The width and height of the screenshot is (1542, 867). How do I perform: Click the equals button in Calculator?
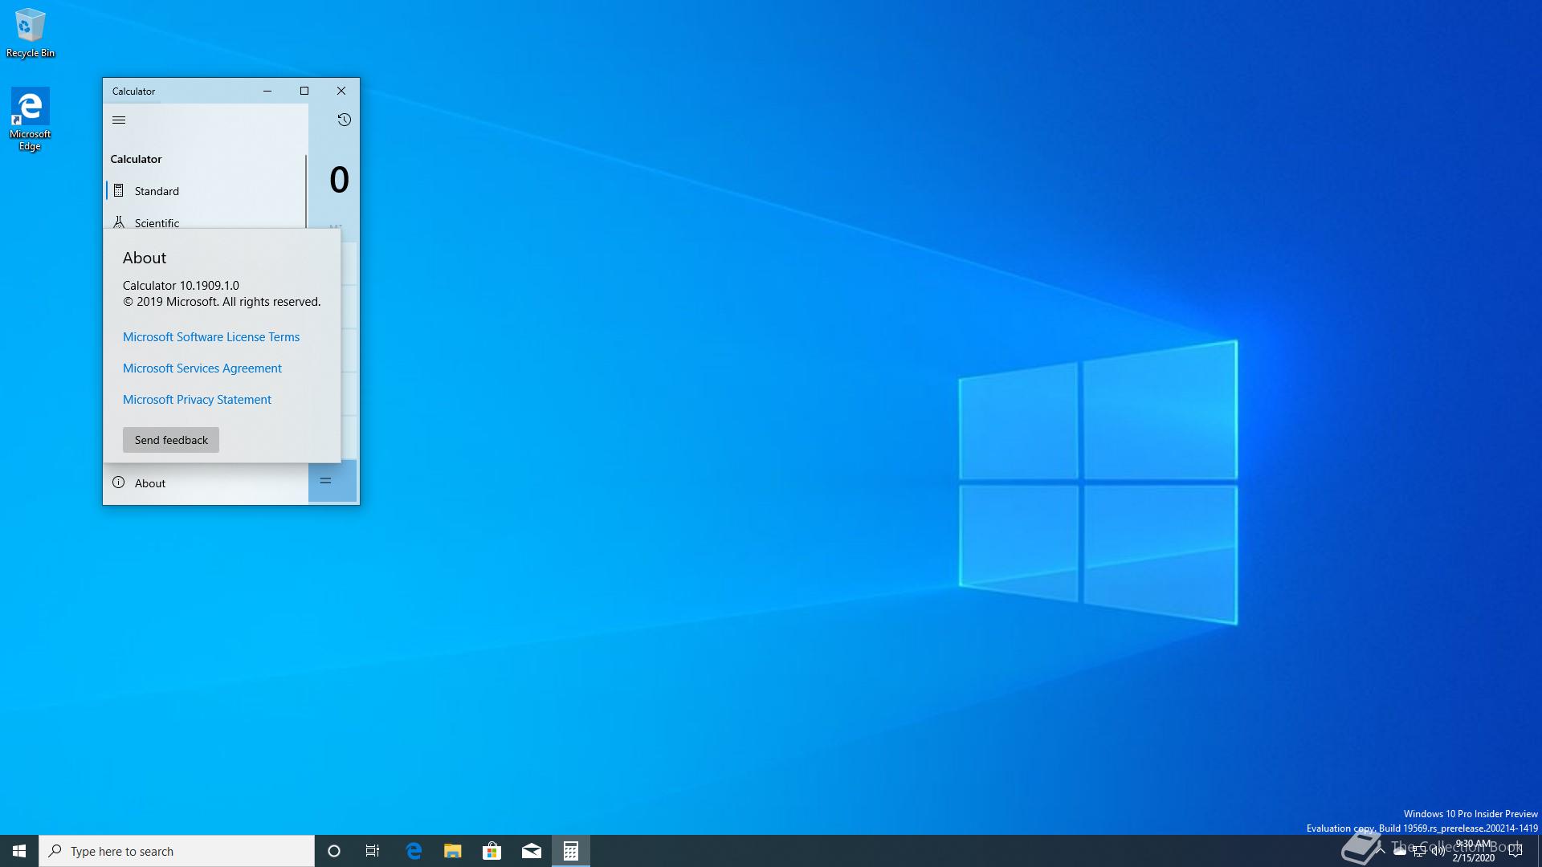click(332, 482)
